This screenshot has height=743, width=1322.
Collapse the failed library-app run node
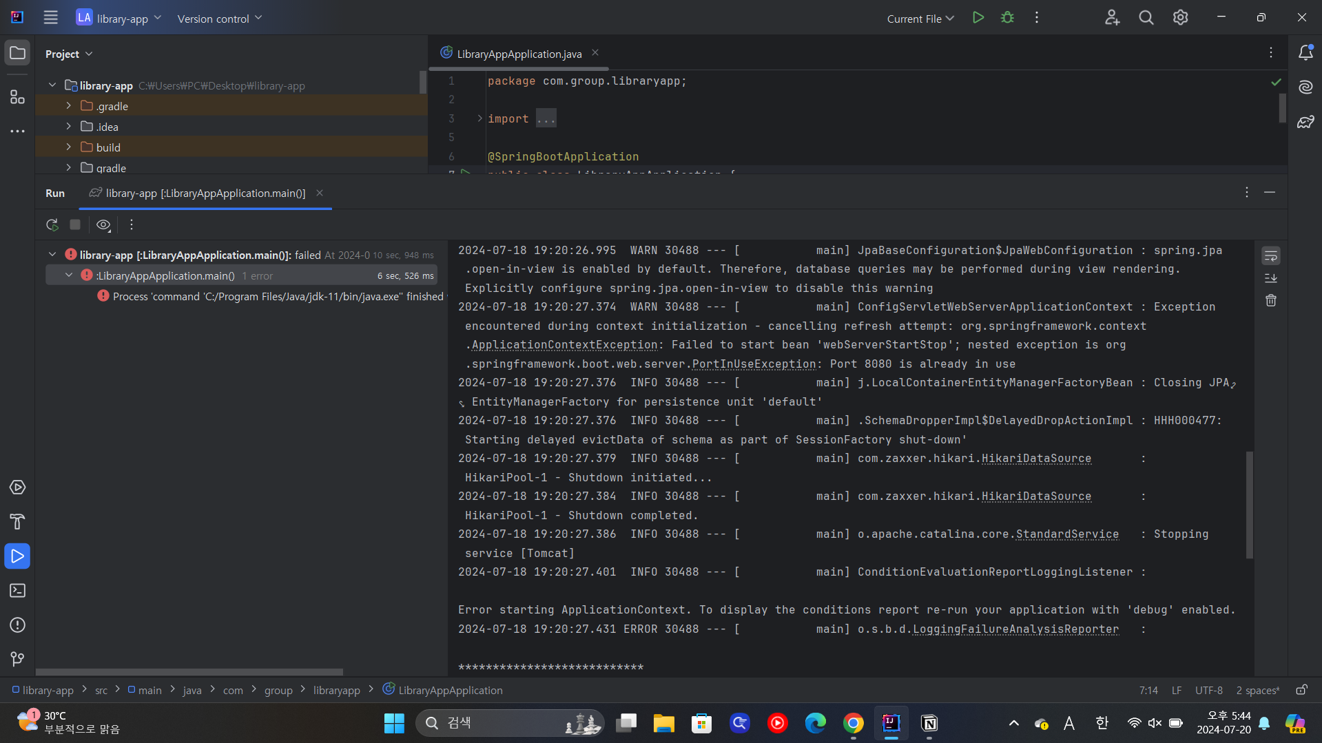[52, 255]
